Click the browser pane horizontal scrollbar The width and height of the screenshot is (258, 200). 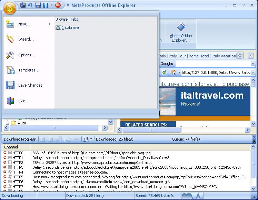point(183,130)
